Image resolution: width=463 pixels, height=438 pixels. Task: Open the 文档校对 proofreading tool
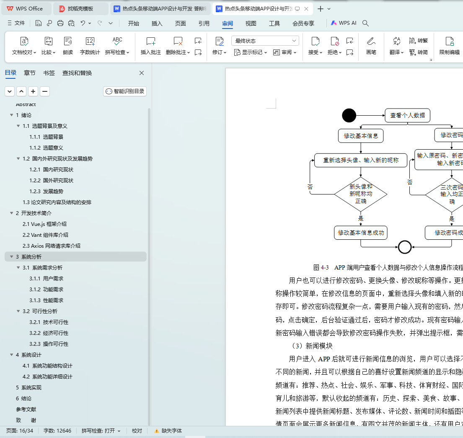pos(24,46)
